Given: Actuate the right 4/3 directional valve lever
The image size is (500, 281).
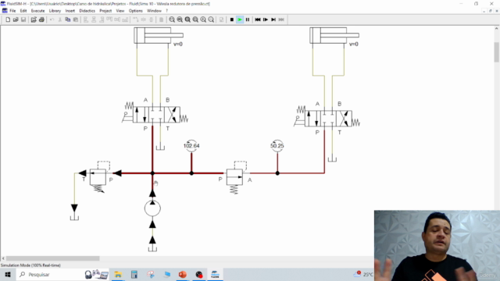Looking at the screenshot, I should 299,121.
